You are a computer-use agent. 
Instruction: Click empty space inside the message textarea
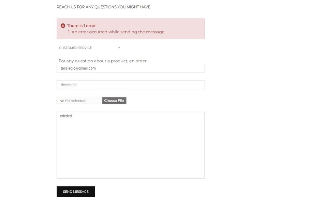[130, 150]
